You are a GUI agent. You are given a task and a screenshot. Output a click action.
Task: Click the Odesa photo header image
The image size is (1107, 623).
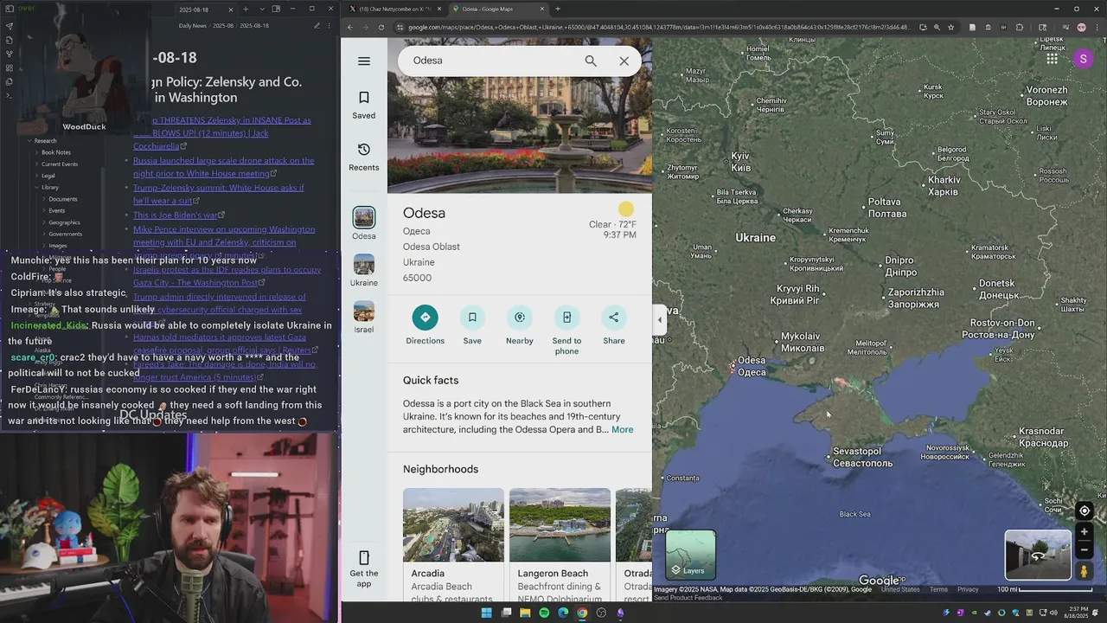pyautogui.click(x=520, y=115)
